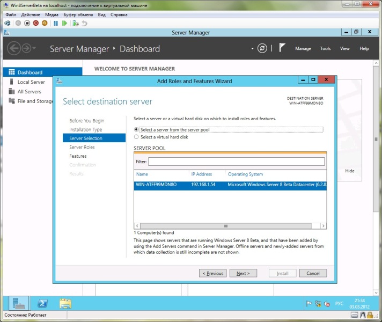Image resolution: width=382 pixels, height=322 pixels.
Task: Cancel the Add Roles and Features Wizard
Action: (x=313, y=273)
